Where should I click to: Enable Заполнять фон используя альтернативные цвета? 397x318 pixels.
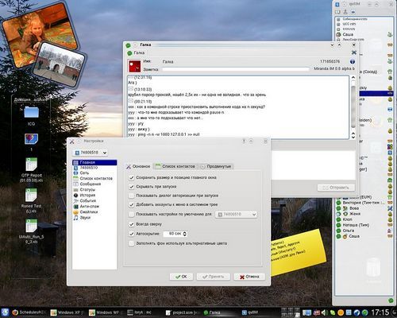tap(132, 243)
